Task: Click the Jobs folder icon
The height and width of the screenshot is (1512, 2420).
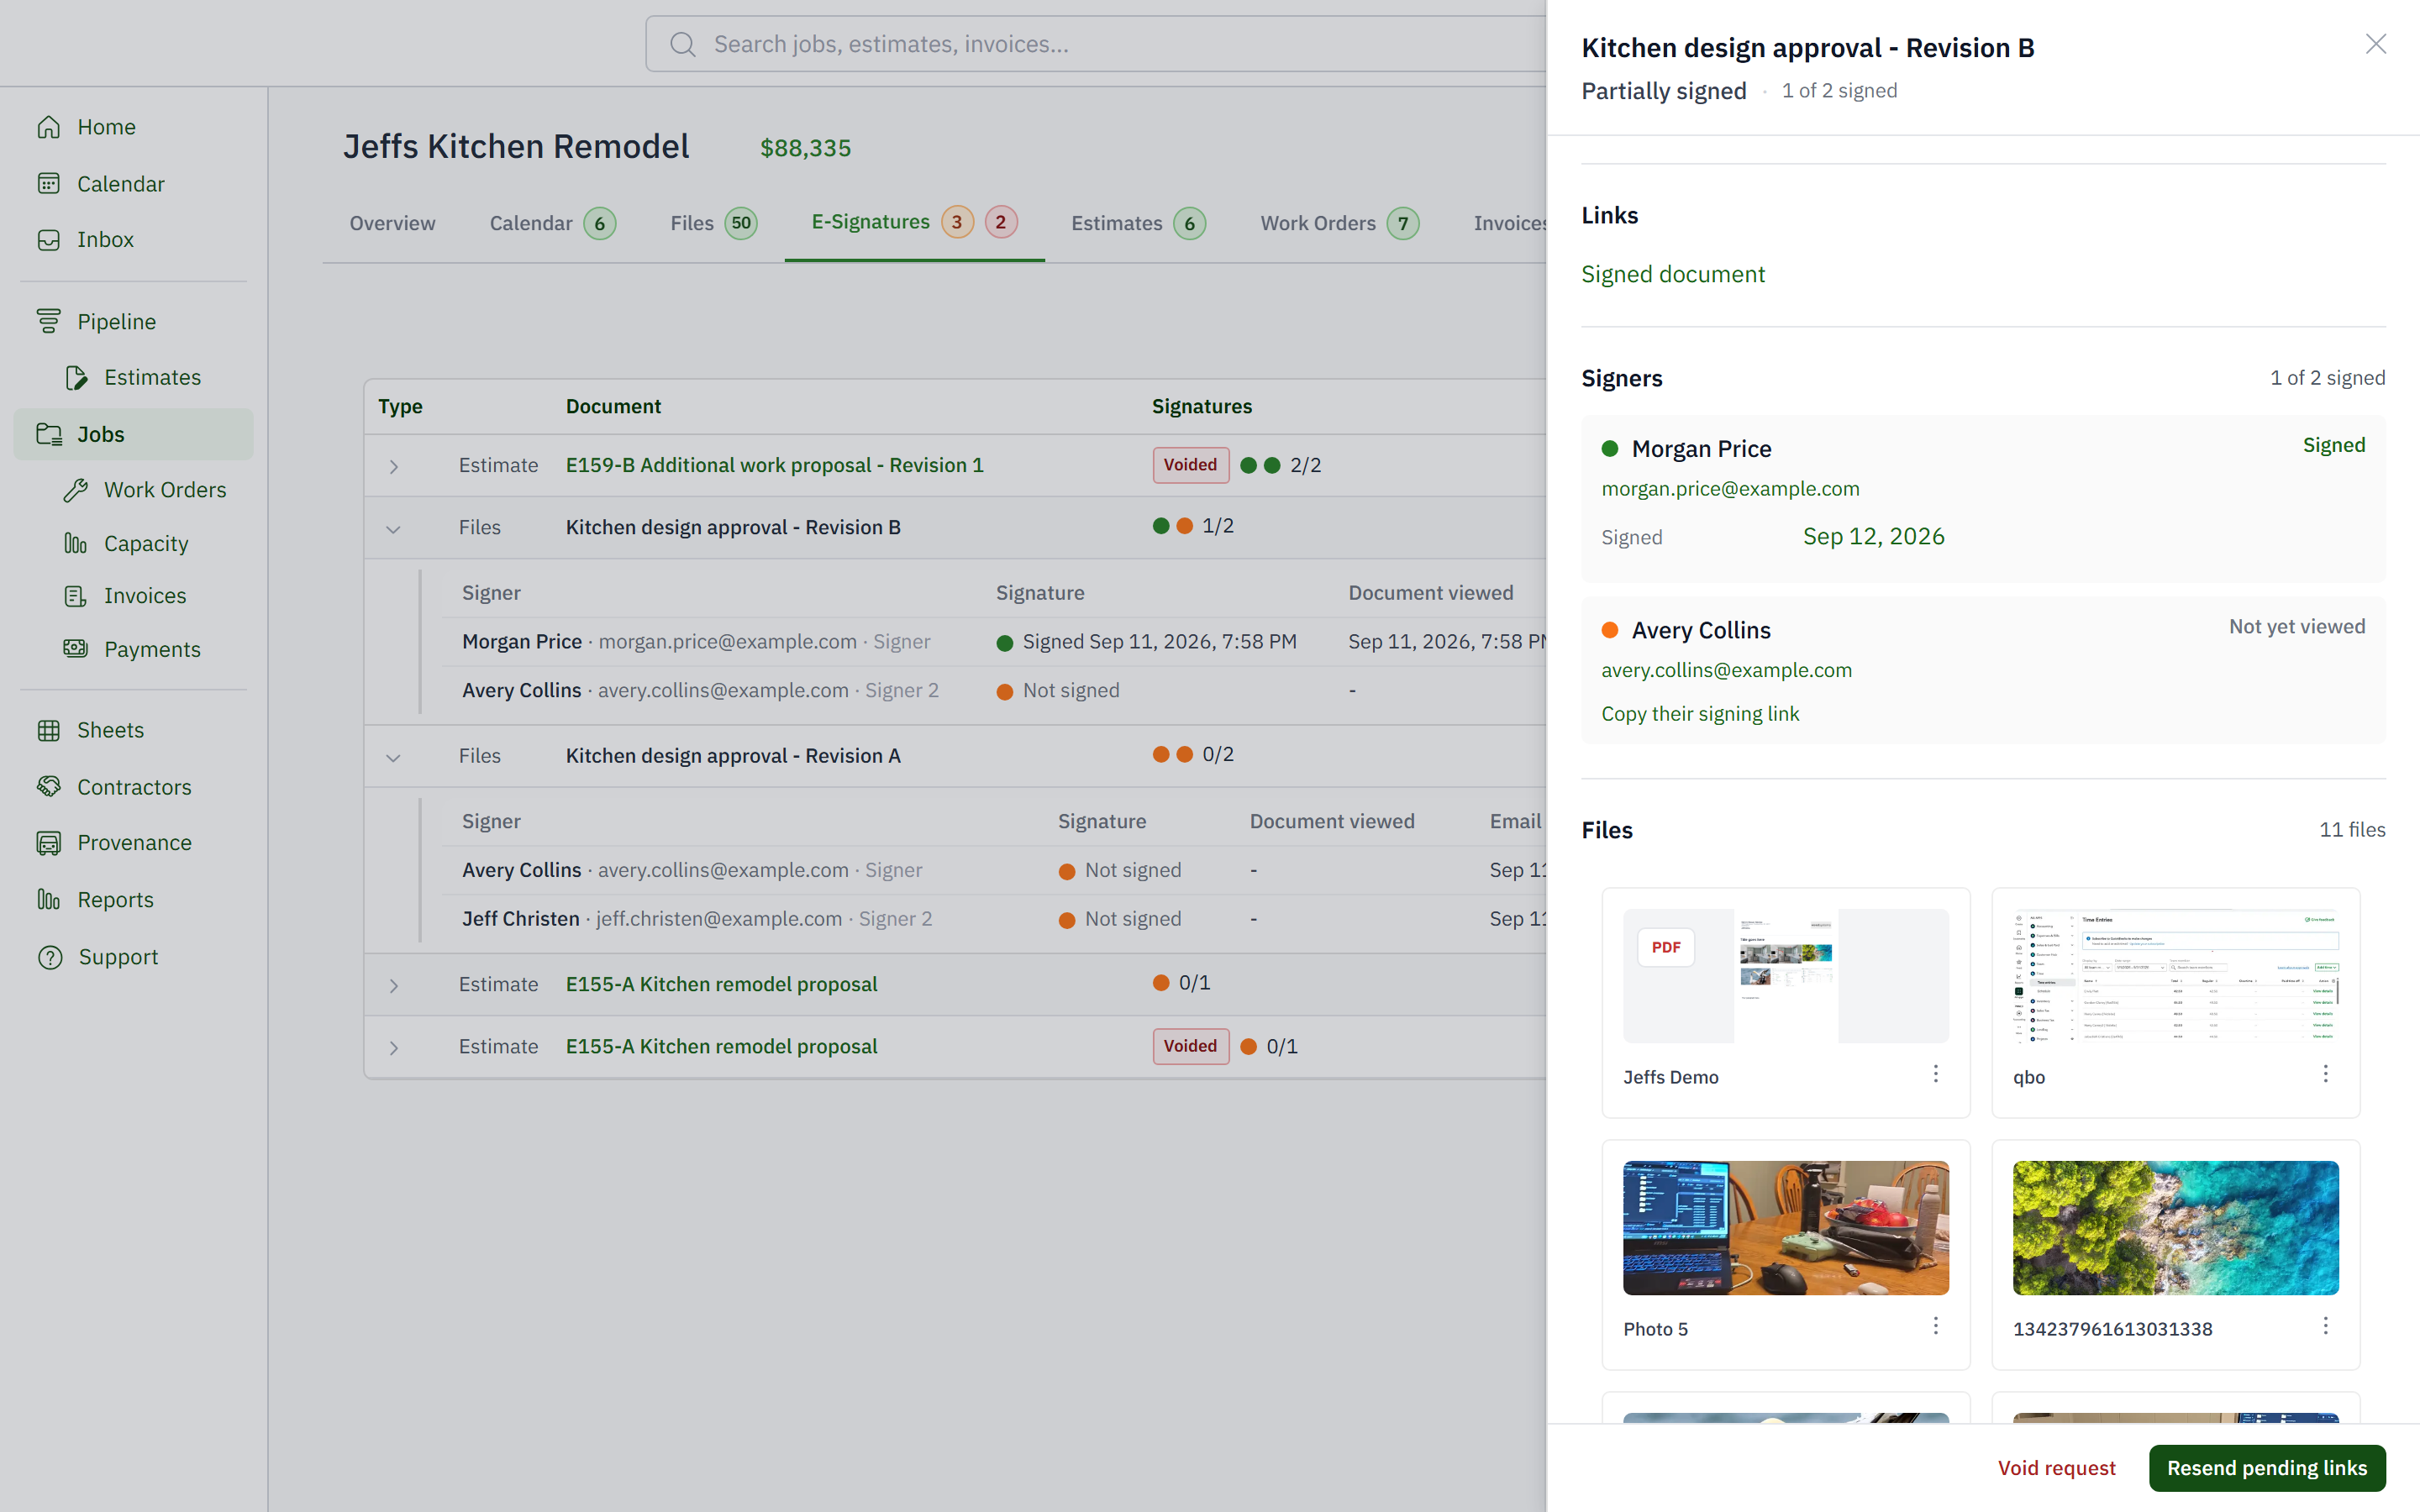Action: [49, 434]
